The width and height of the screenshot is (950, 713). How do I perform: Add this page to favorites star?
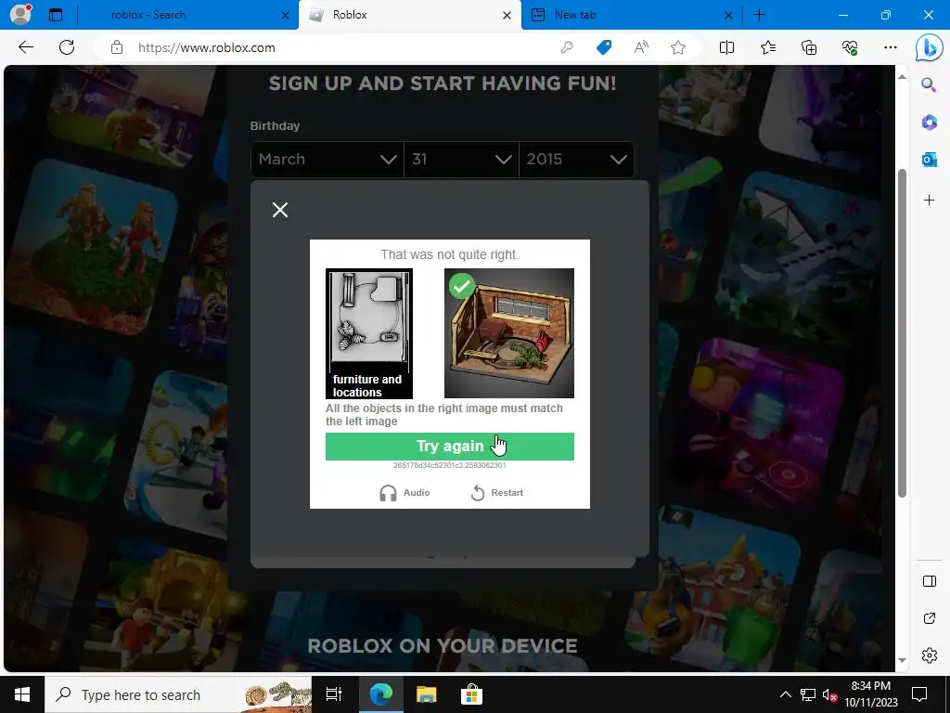678,47
